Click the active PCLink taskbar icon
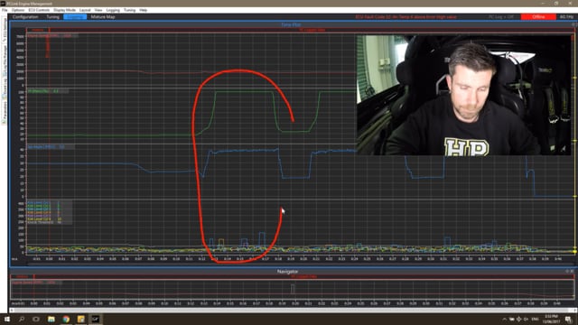Viewport: 578px width, 325px height. pos(96,319)
